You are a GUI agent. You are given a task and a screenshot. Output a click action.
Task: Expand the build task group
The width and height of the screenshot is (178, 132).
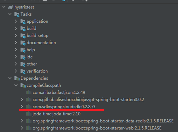16,28
